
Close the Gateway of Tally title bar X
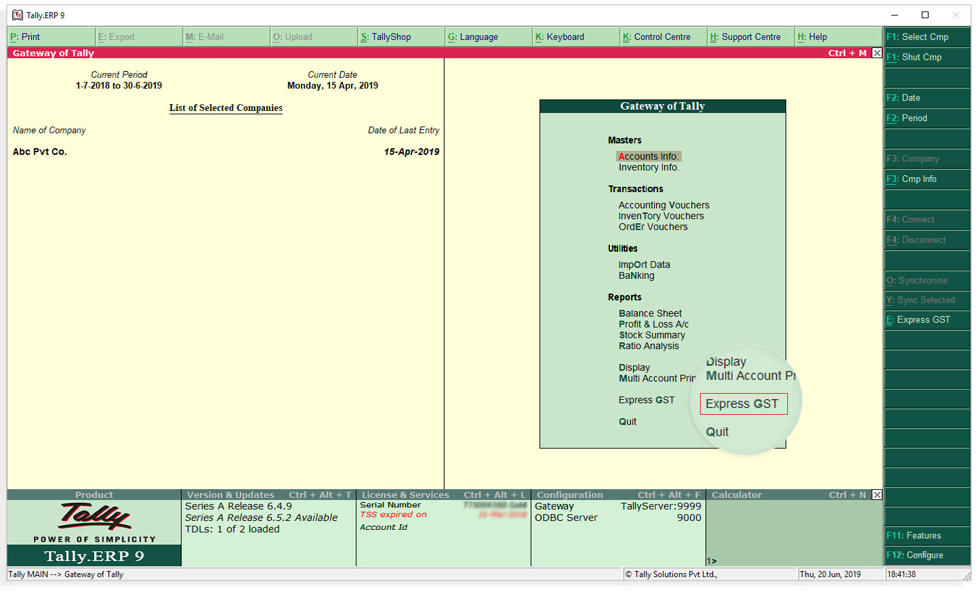pyautogui.click(x=877, y=53)
